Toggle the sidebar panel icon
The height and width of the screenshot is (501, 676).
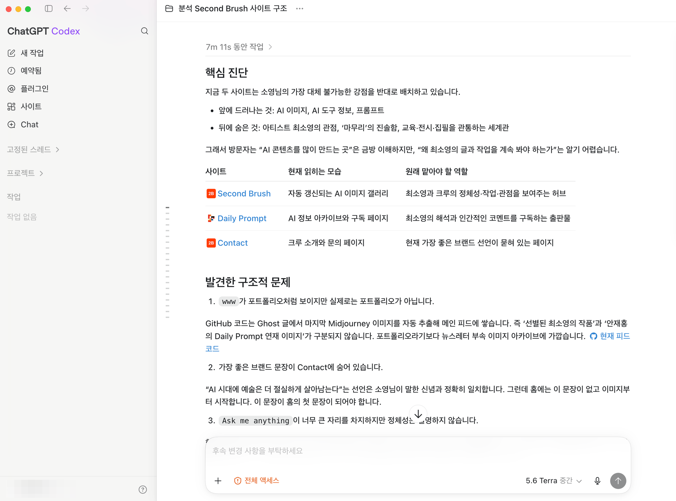49,8
